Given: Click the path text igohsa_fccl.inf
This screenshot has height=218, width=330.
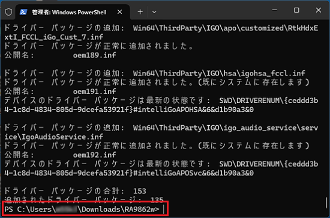Looking at the screenshot, I should (x=273, y=73).
